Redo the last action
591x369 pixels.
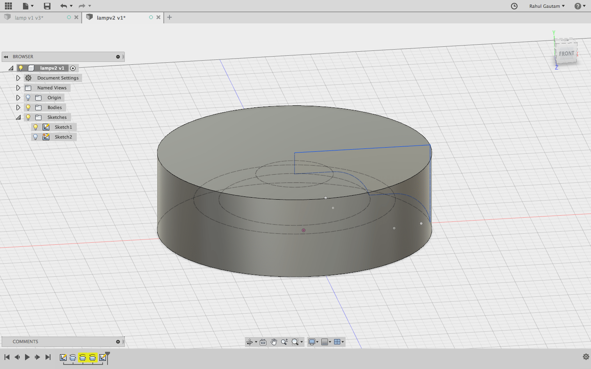click(82, 6)
